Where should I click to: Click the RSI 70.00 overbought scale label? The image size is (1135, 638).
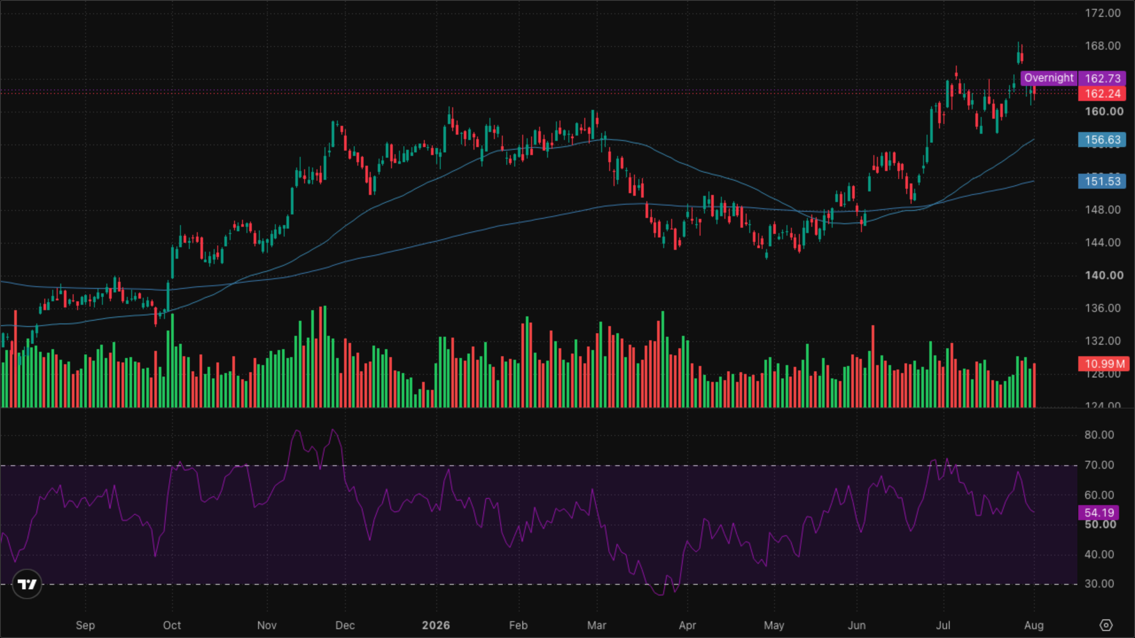click(1099, 465)
